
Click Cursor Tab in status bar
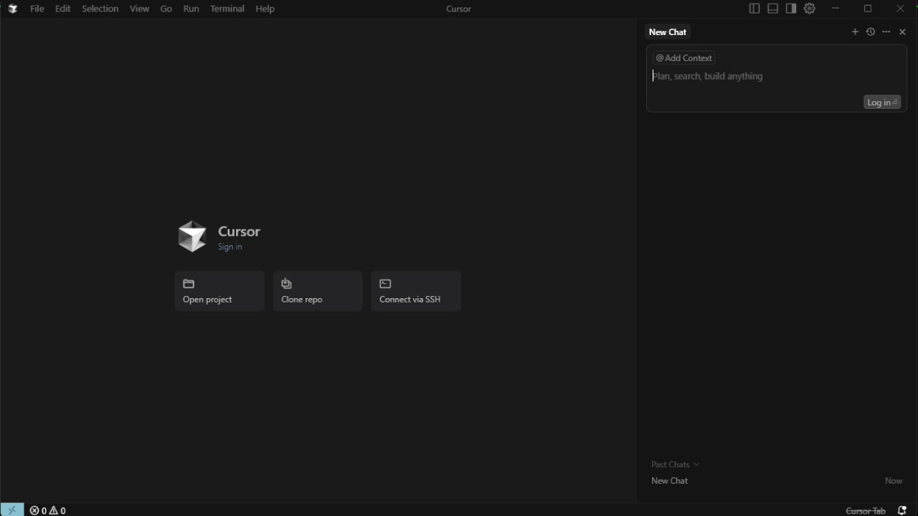(866, 510)
